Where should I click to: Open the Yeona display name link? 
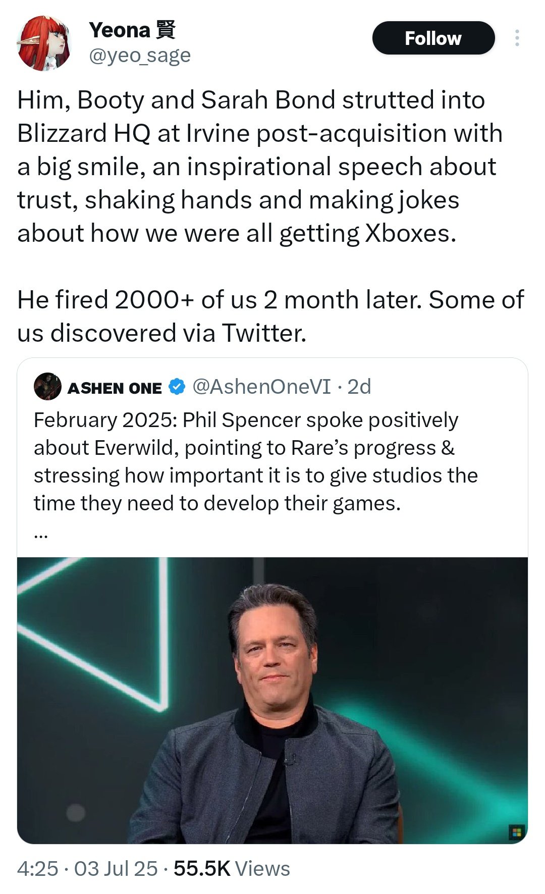(x=120, y=30)
